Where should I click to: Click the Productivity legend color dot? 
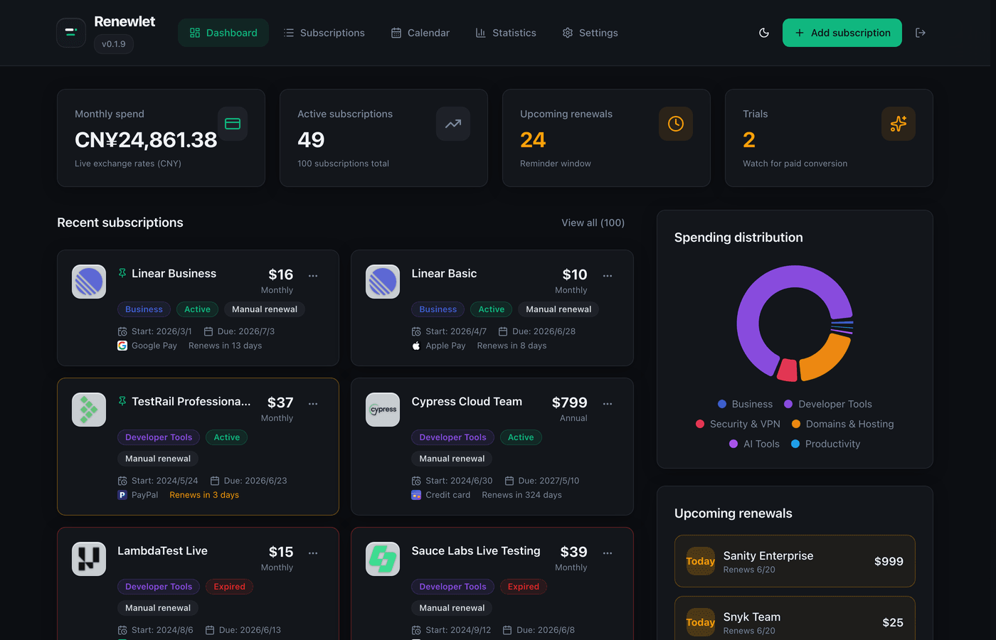tap(795, 444)
